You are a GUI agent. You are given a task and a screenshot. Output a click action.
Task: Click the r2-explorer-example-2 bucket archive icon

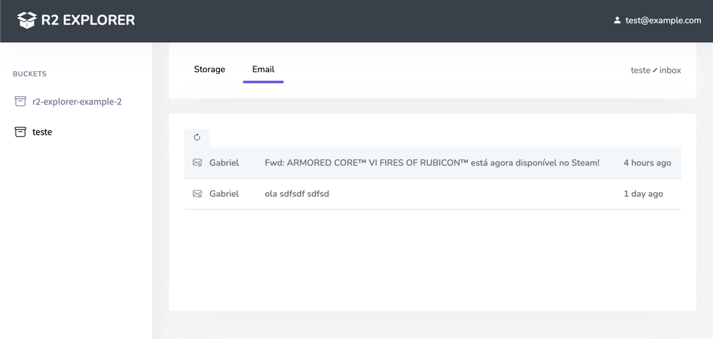(20, 101)
